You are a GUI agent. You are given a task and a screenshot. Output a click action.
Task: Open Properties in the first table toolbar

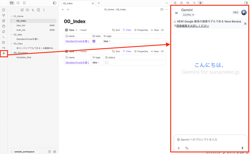tap(141, 30)
